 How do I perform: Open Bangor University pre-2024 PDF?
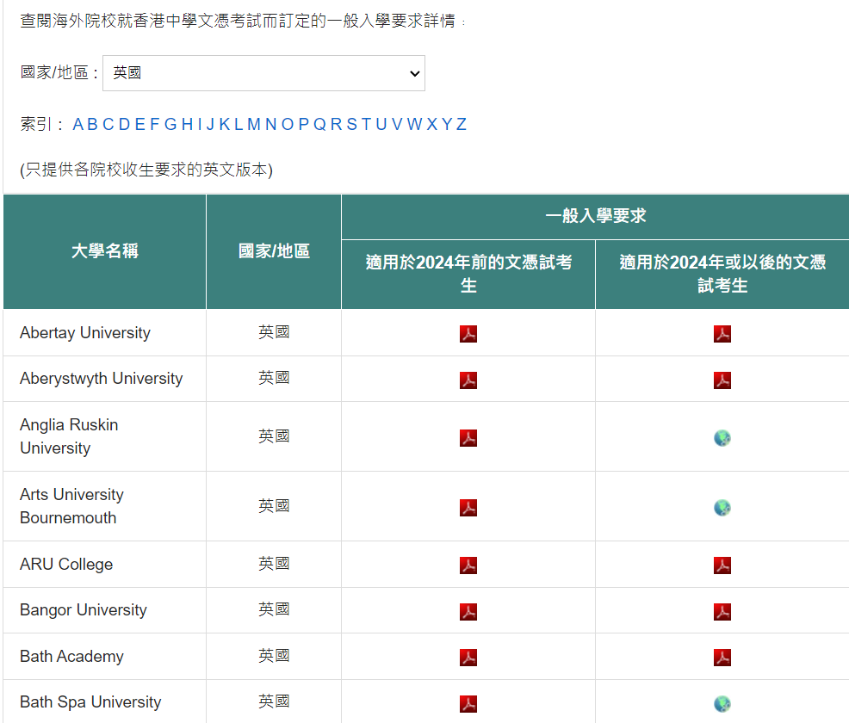(x=468, y=611)
